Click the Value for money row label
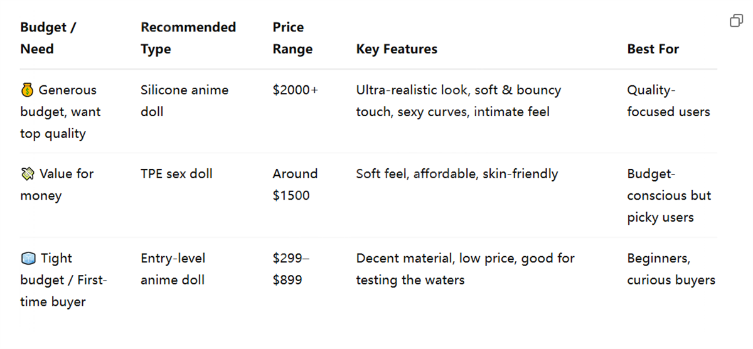This screenshot has width=753, height=349. tap(57, 185)
